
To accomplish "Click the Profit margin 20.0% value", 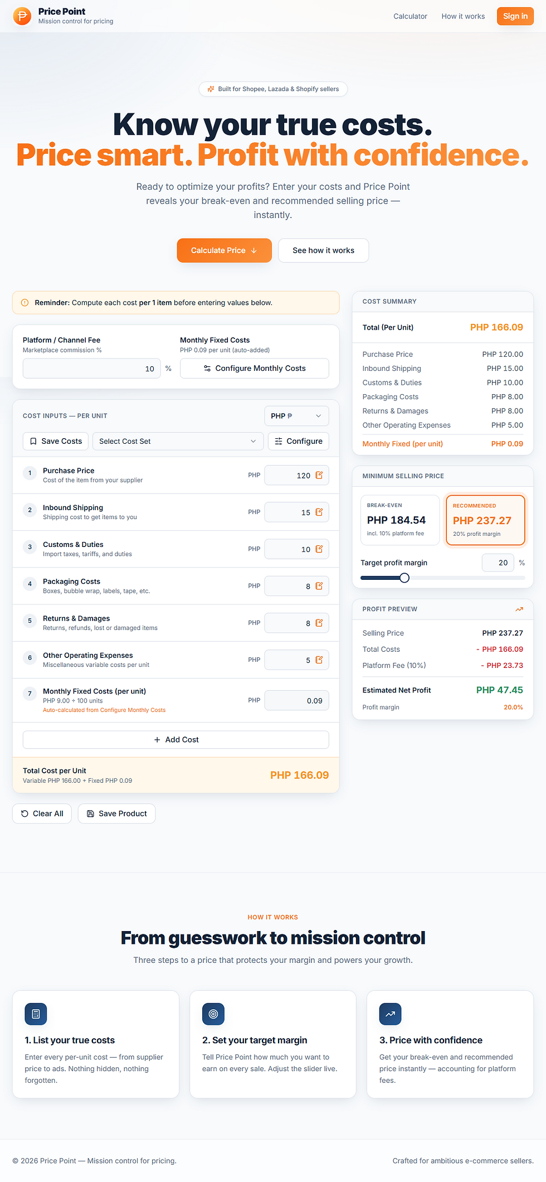I will point(513,707).
